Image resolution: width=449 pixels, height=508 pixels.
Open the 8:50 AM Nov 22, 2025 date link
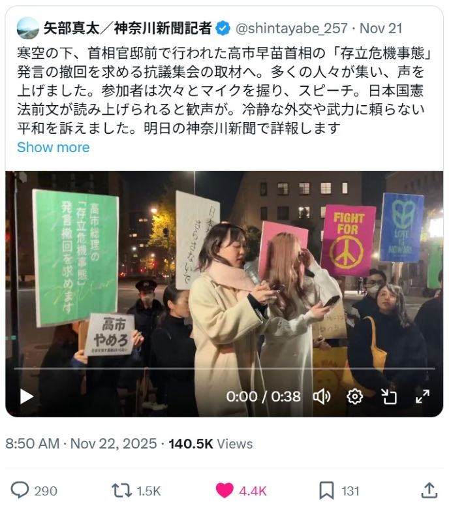click(x=81, y=443)
